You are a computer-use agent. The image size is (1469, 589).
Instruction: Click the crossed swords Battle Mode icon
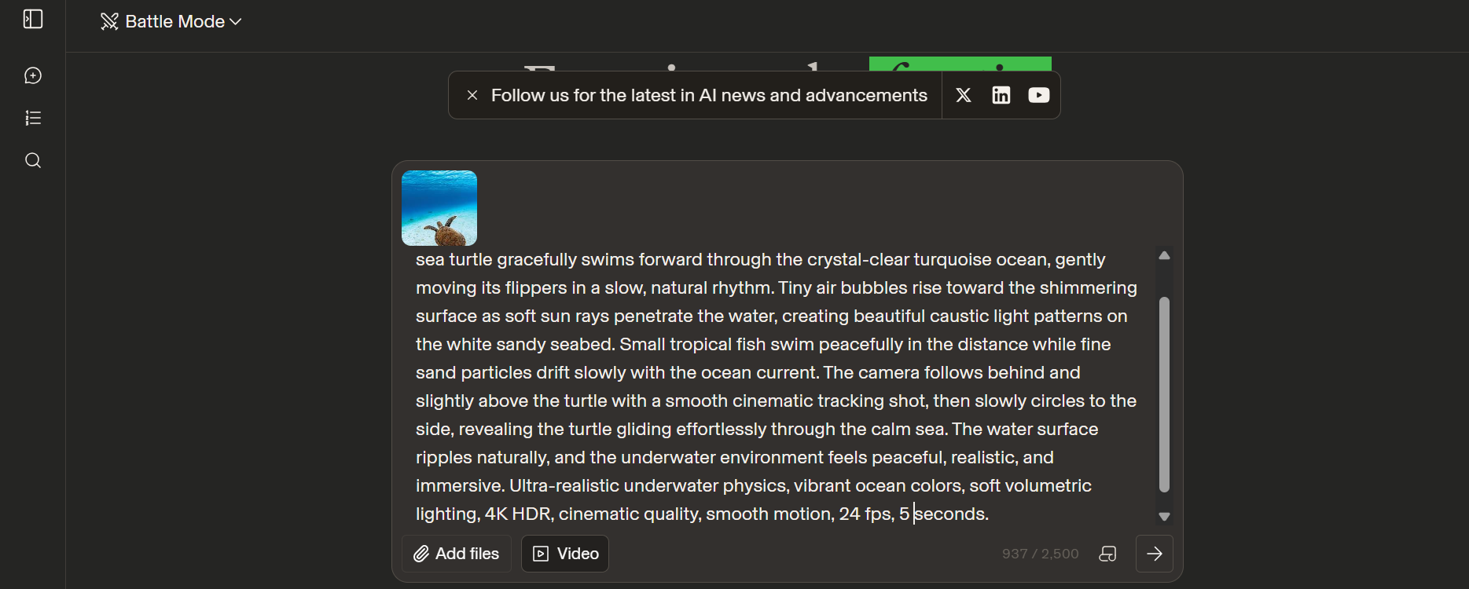[109, 21]
